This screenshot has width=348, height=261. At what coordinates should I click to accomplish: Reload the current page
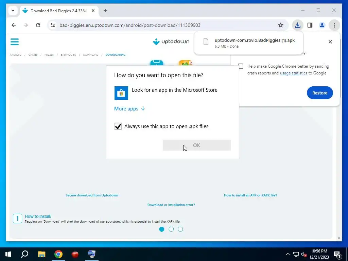click(x=38, y=25)
